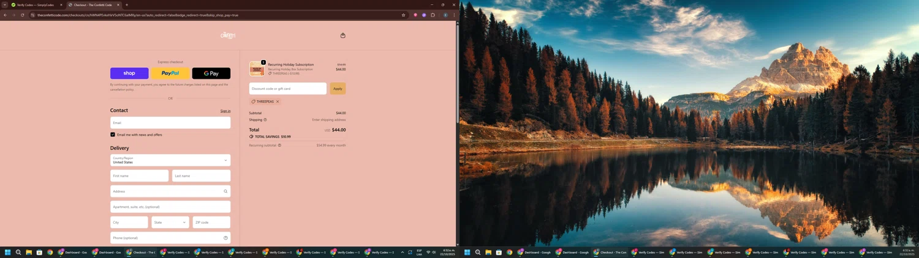Open the tab search dropdown arrow
The height and width of the screenshot is (258, 919).
[x=5, y=5]
